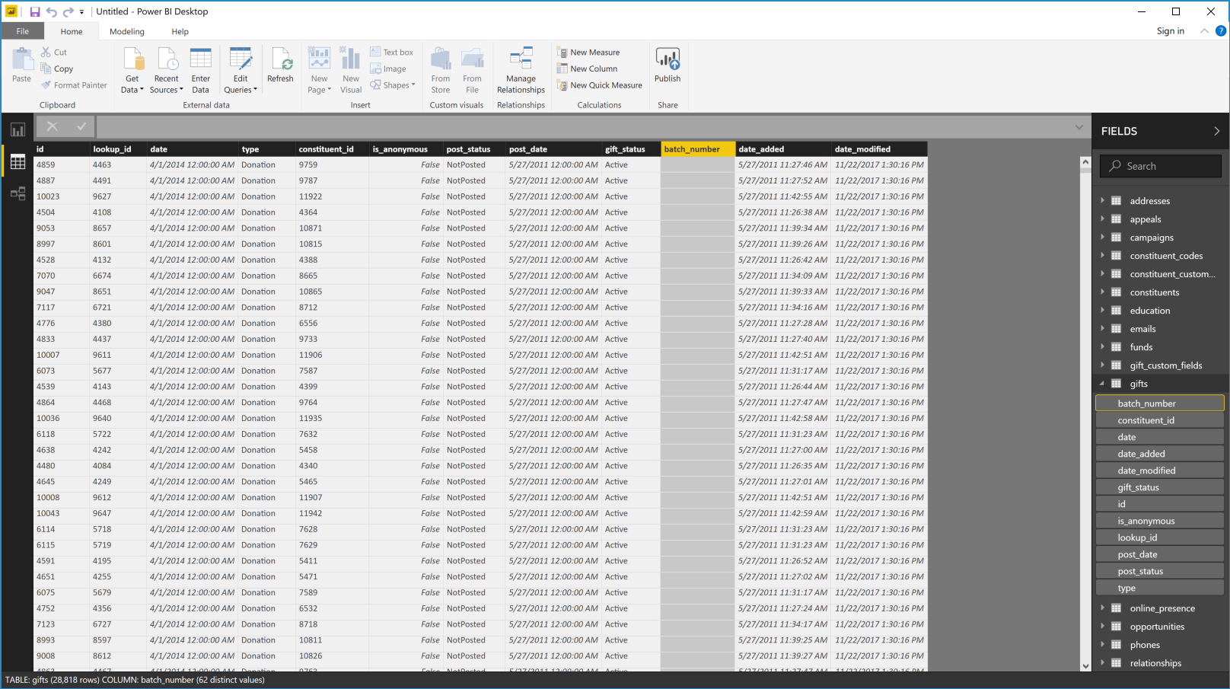This screenshot has height=689, width=1230.
Task: Click the batch_number column header
Action: (698, 149)
